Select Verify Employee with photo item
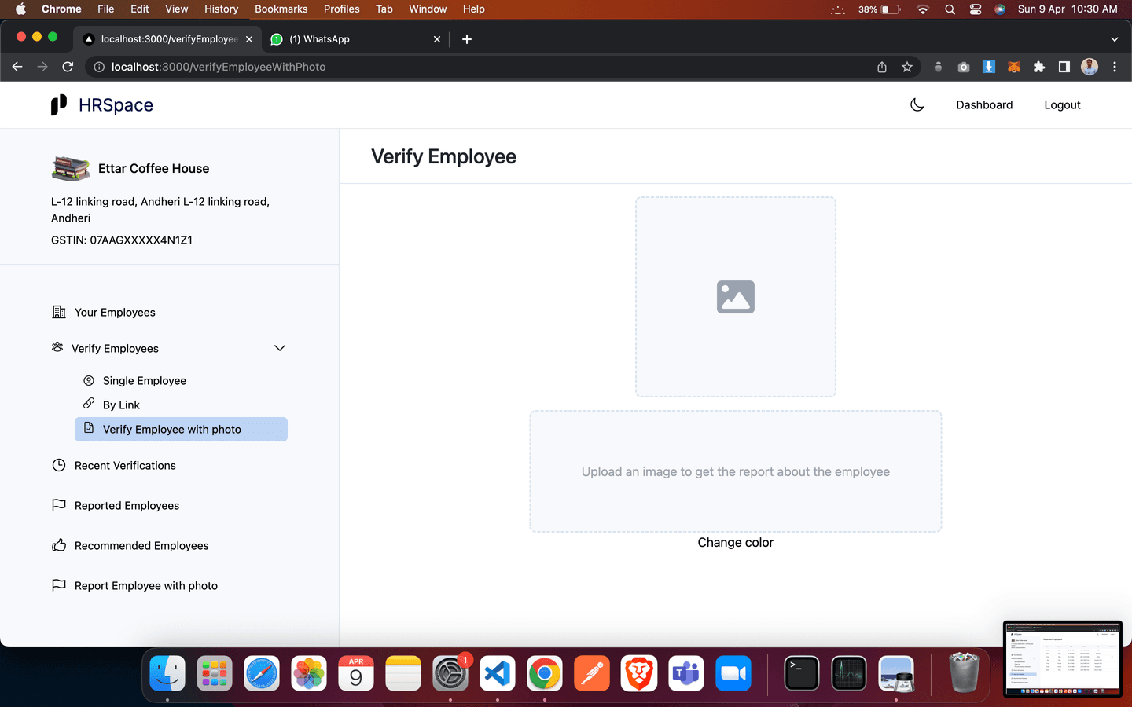This screenshot has height=707, width=1132. click(181, 429)
